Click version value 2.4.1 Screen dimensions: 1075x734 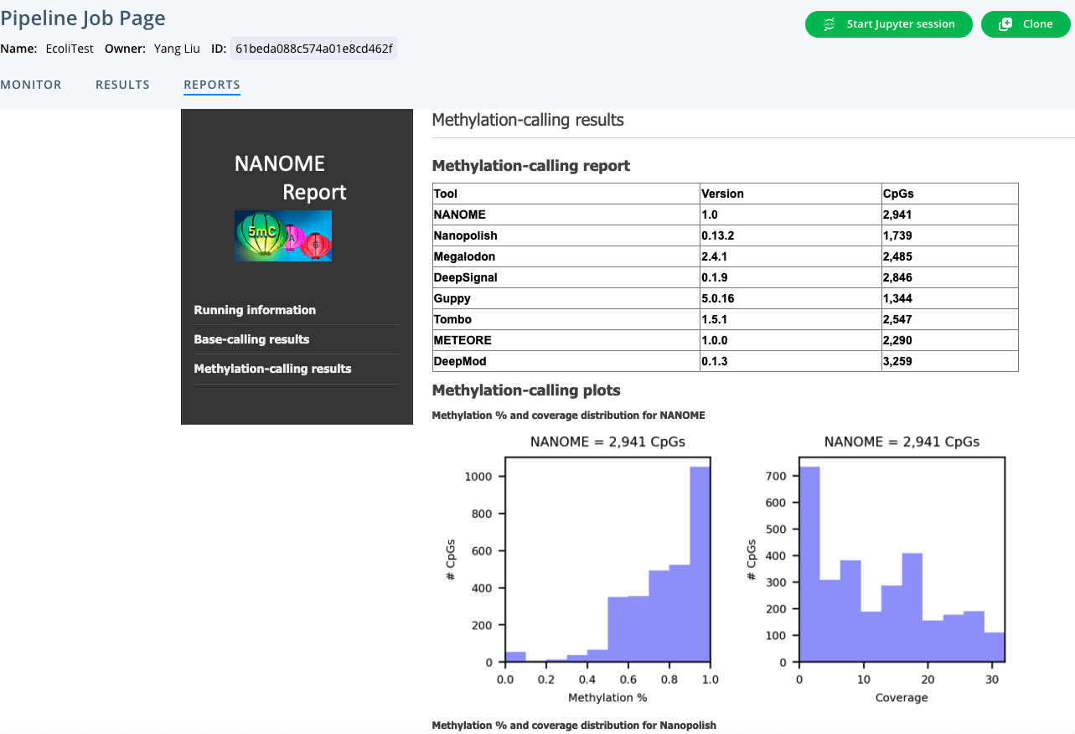[715, 256]
